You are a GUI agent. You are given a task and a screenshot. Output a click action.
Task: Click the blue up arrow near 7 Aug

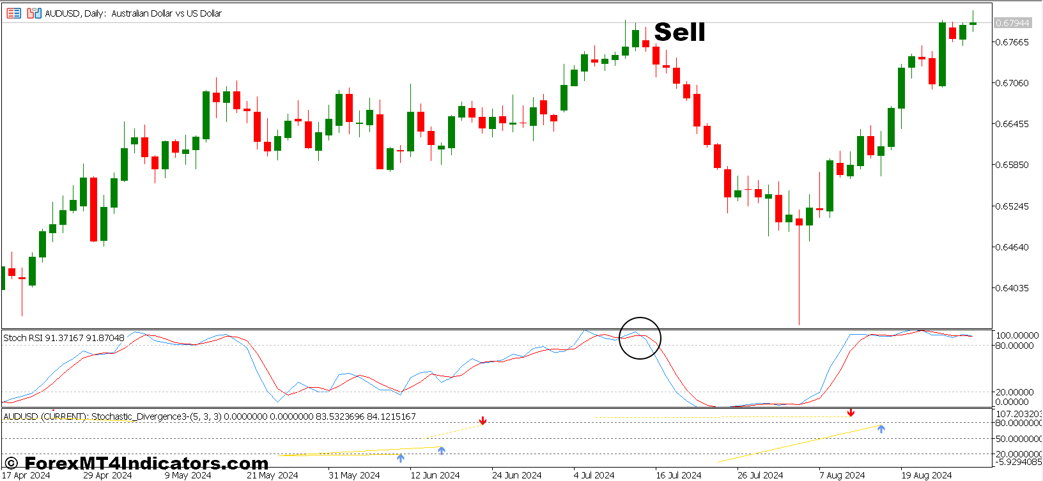(x=881, y=429)
